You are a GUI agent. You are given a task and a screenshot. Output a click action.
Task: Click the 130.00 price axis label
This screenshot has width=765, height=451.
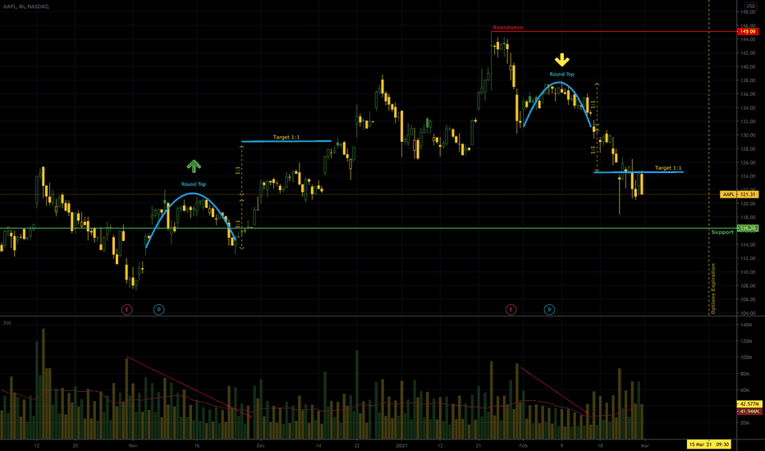click(x=748, y=135)
